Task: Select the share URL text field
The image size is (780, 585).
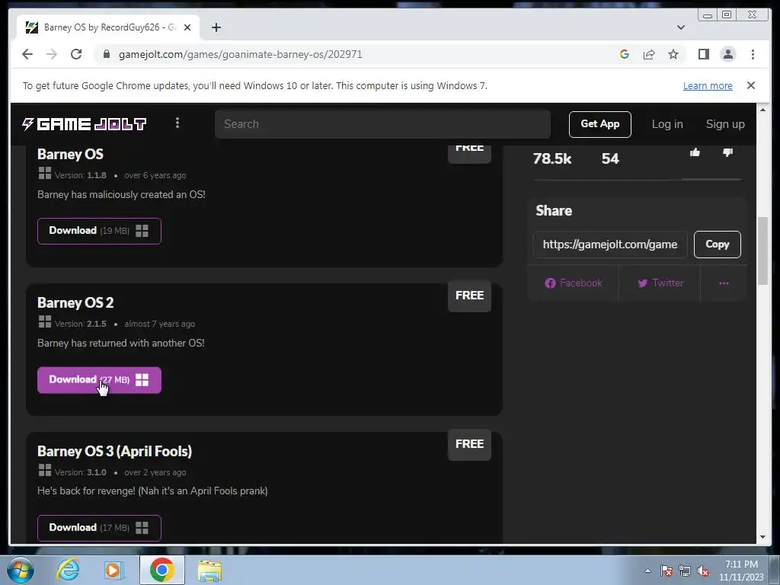Action: (610, 245)
